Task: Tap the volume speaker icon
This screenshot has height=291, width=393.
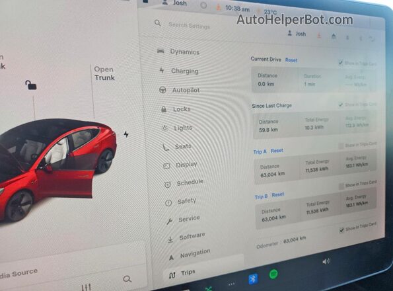Action: (x=326, y=262)
